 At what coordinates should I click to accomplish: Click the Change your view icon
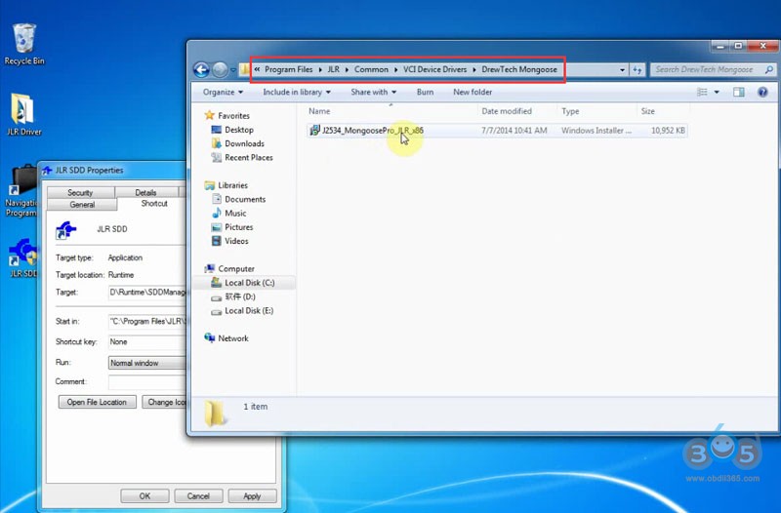click(x=702, y=92)
